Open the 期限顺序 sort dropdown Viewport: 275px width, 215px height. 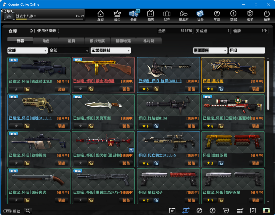(x=210, y=50)
